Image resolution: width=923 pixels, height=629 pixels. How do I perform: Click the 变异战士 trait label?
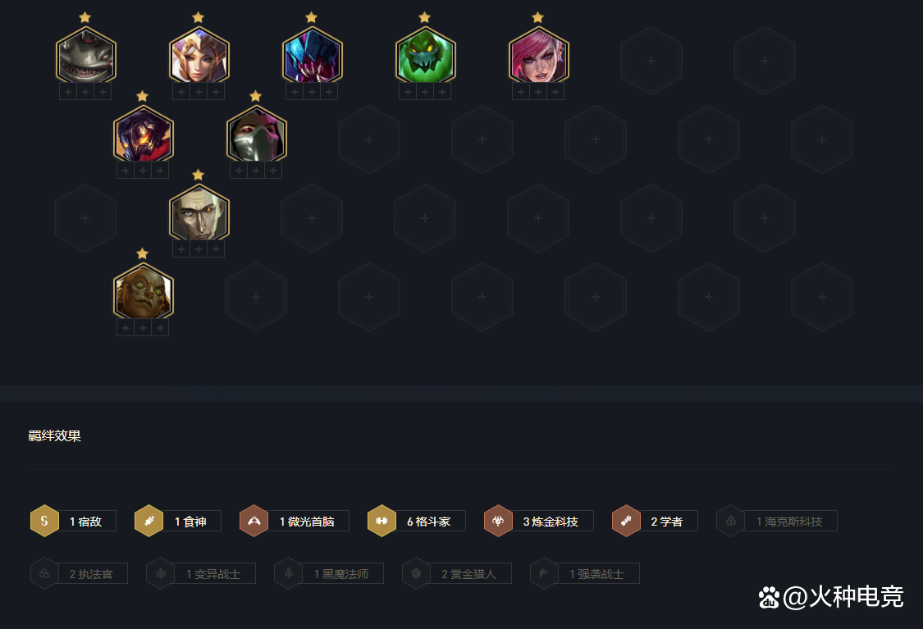pos(213,574)
